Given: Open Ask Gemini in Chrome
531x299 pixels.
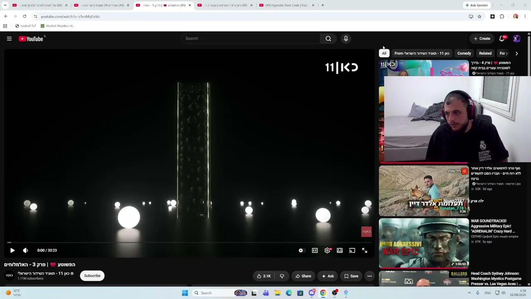Looking at the screenshot, I should pos(476,5).
